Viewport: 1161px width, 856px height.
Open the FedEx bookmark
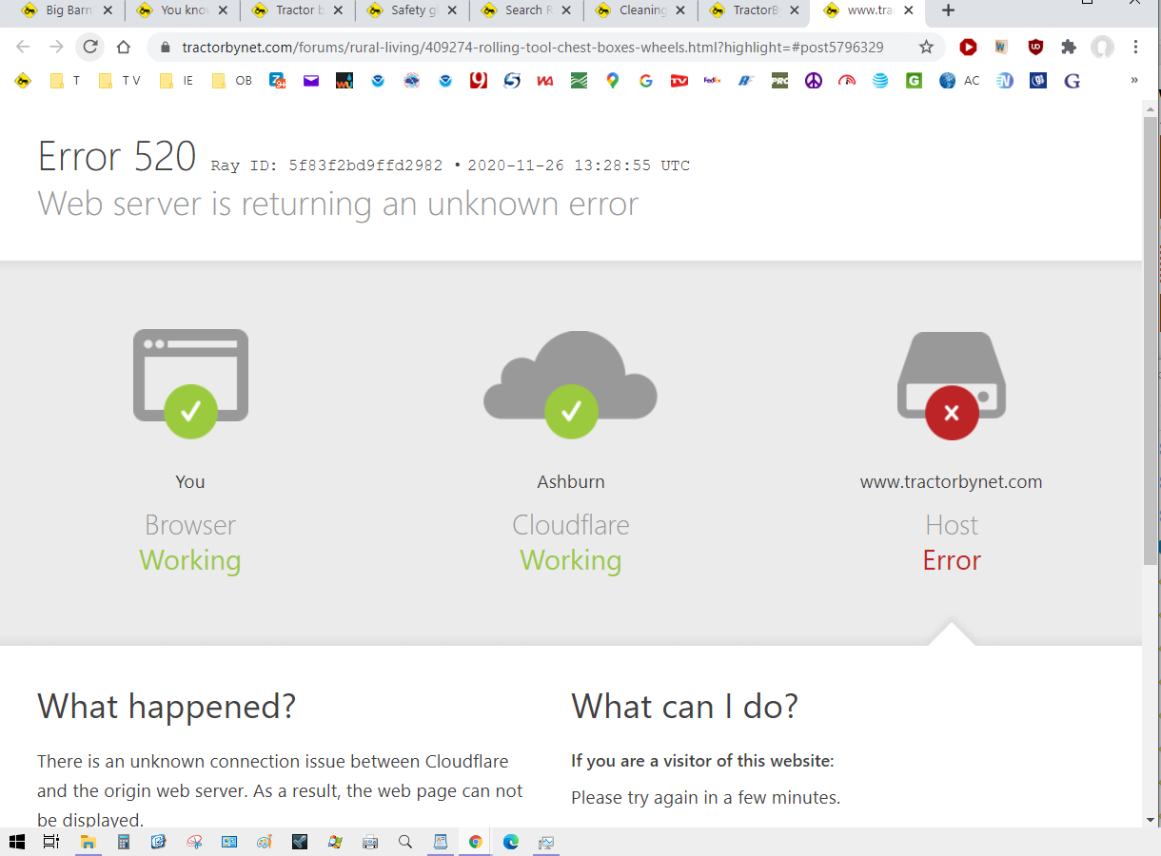tap(712, 81)
